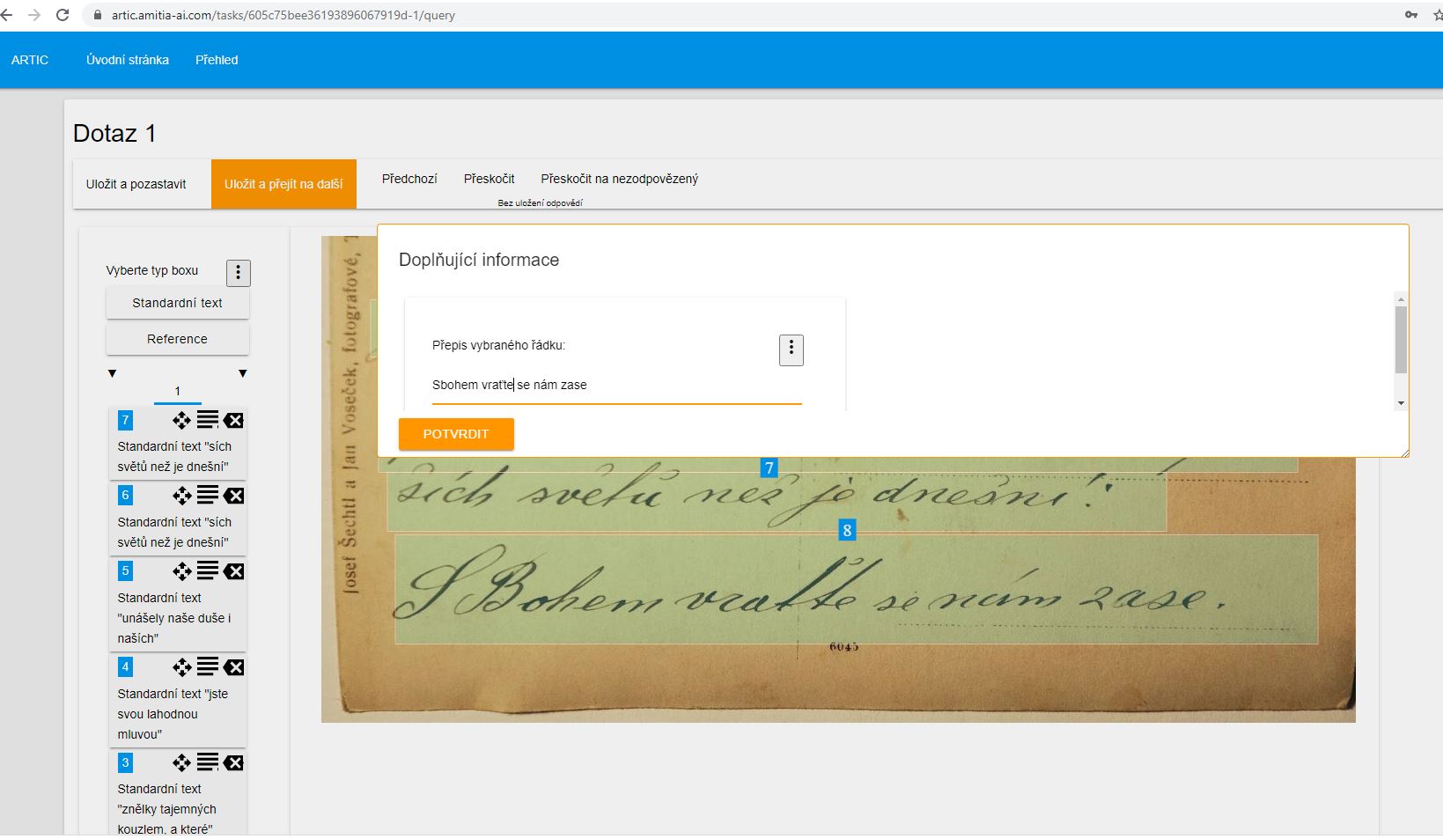Viewport: 1443px width, 839px height.
Task: Click the move icon for box 6
Action: (x=182, y=496)
